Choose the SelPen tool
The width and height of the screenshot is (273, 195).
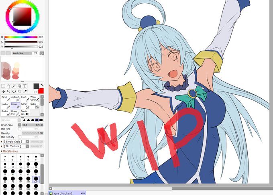click(25, 106)
